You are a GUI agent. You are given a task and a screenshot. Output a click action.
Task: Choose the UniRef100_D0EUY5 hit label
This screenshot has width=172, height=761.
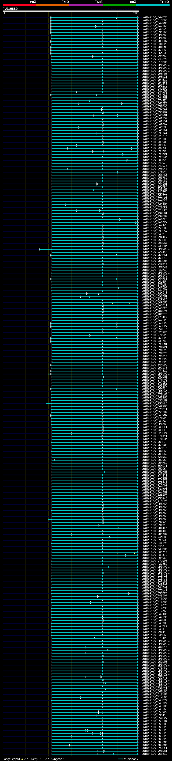[x=154, y=169]
